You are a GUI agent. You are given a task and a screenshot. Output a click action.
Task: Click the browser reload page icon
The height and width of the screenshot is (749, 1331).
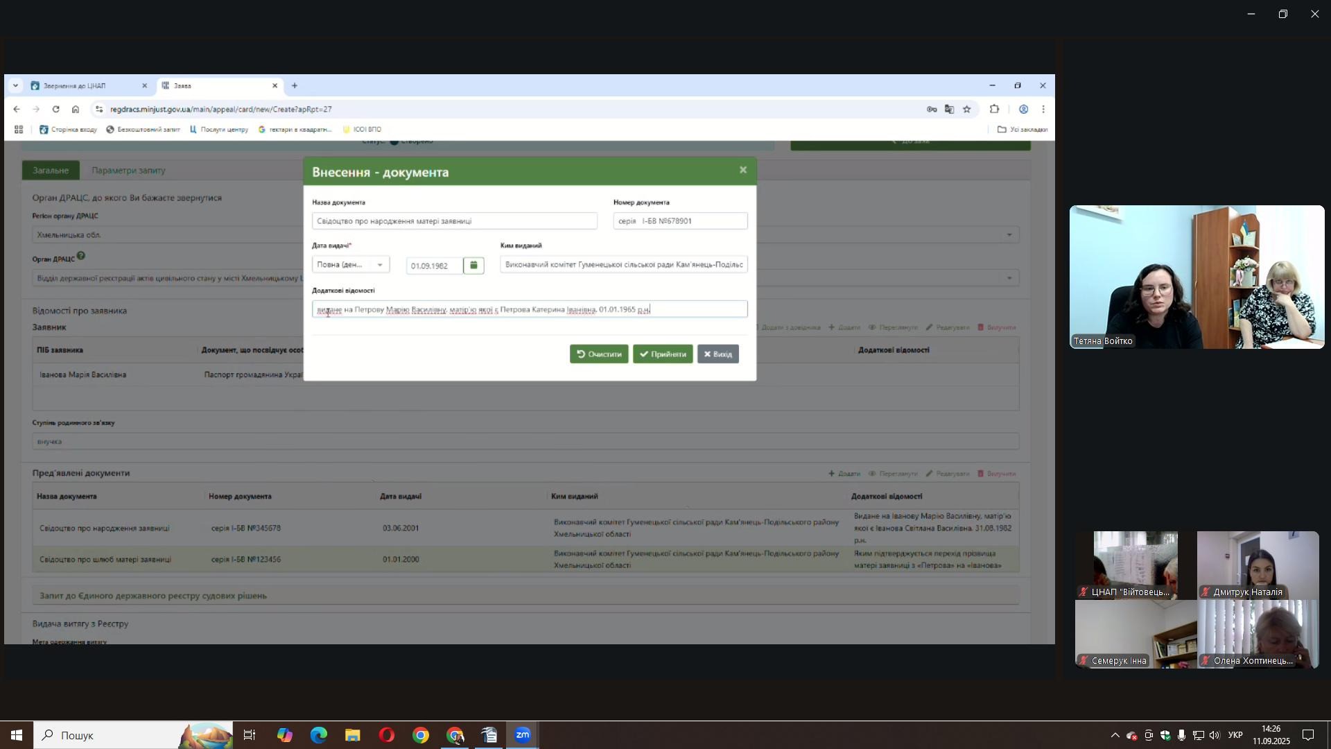(x=55, y=109)
